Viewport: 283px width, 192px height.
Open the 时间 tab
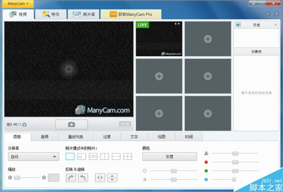[x=189, y=137]
